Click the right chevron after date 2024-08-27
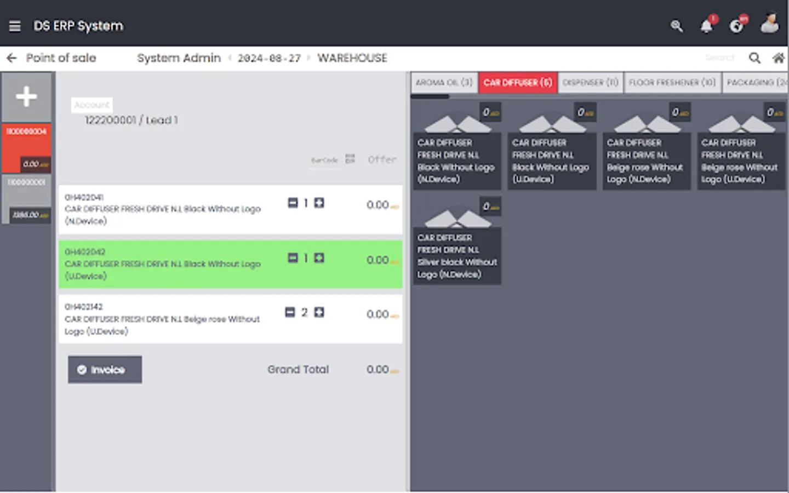This screenshot has width=789, height=493. tap(310, 58)
